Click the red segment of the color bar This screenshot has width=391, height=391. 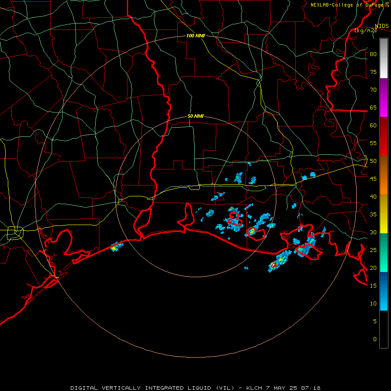pyautogui.click(x=384, y=136)
